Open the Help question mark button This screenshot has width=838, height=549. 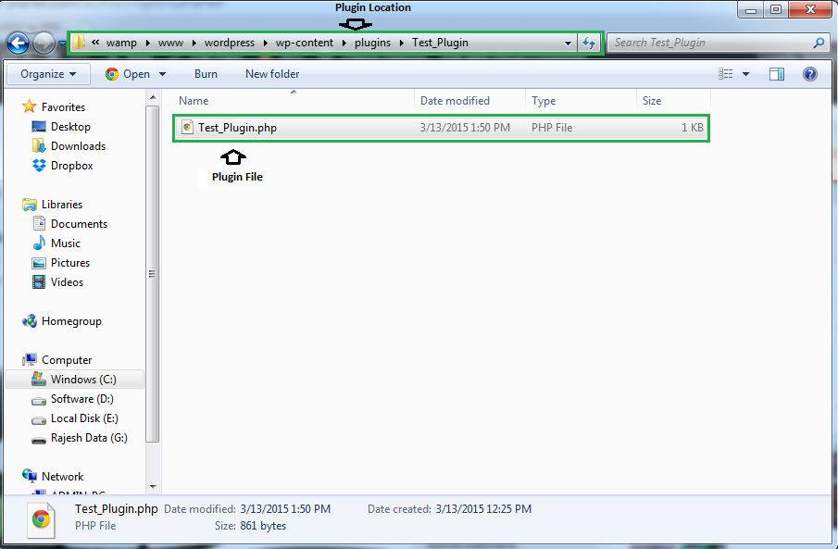[809, 74]
